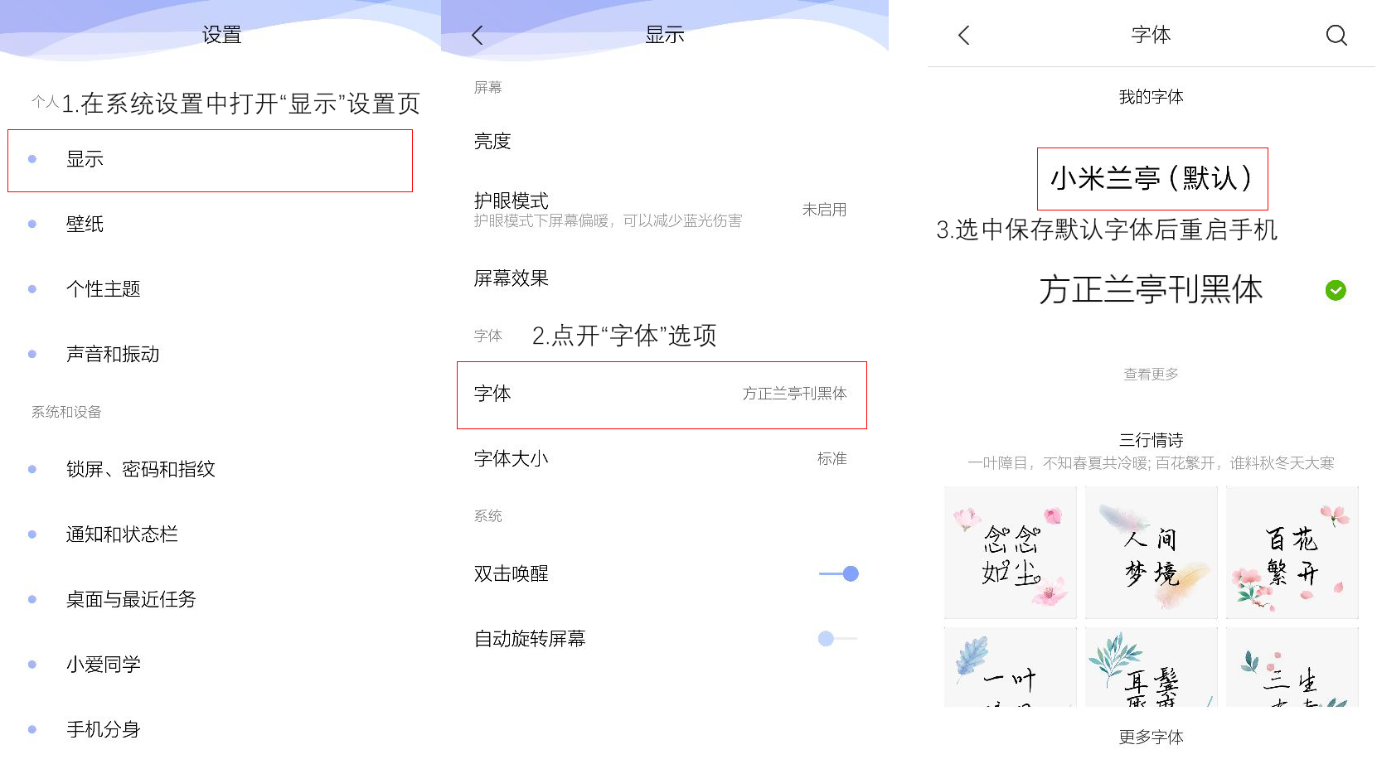
Task: Click the 三行情诗 section title
Action: tap(1151, 440)
